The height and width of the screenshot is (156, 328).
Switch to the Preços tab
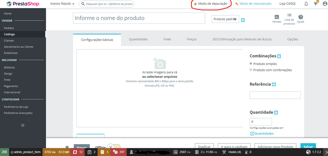192,39
